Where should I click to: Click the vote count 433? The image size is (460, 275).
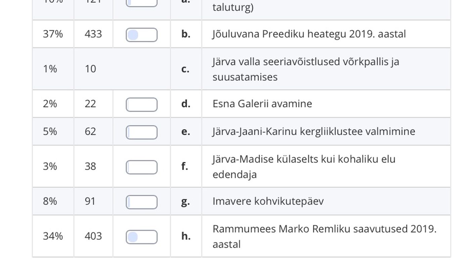[93, 34]
